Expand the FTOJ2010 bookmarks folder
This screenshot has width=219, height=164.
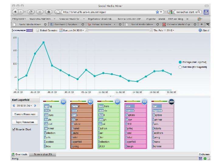click(x=19, y=19)
